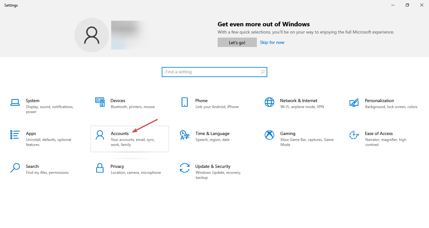Screen dimensions: 429x228
Task: Select the Privacy category title
Action: coord(117,166)
